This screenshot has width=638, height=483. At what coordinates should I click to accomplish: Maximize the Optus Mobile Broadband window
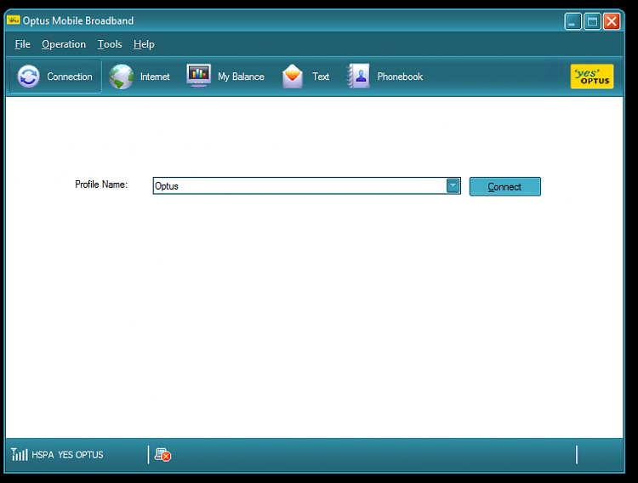[x=592, y=21]
